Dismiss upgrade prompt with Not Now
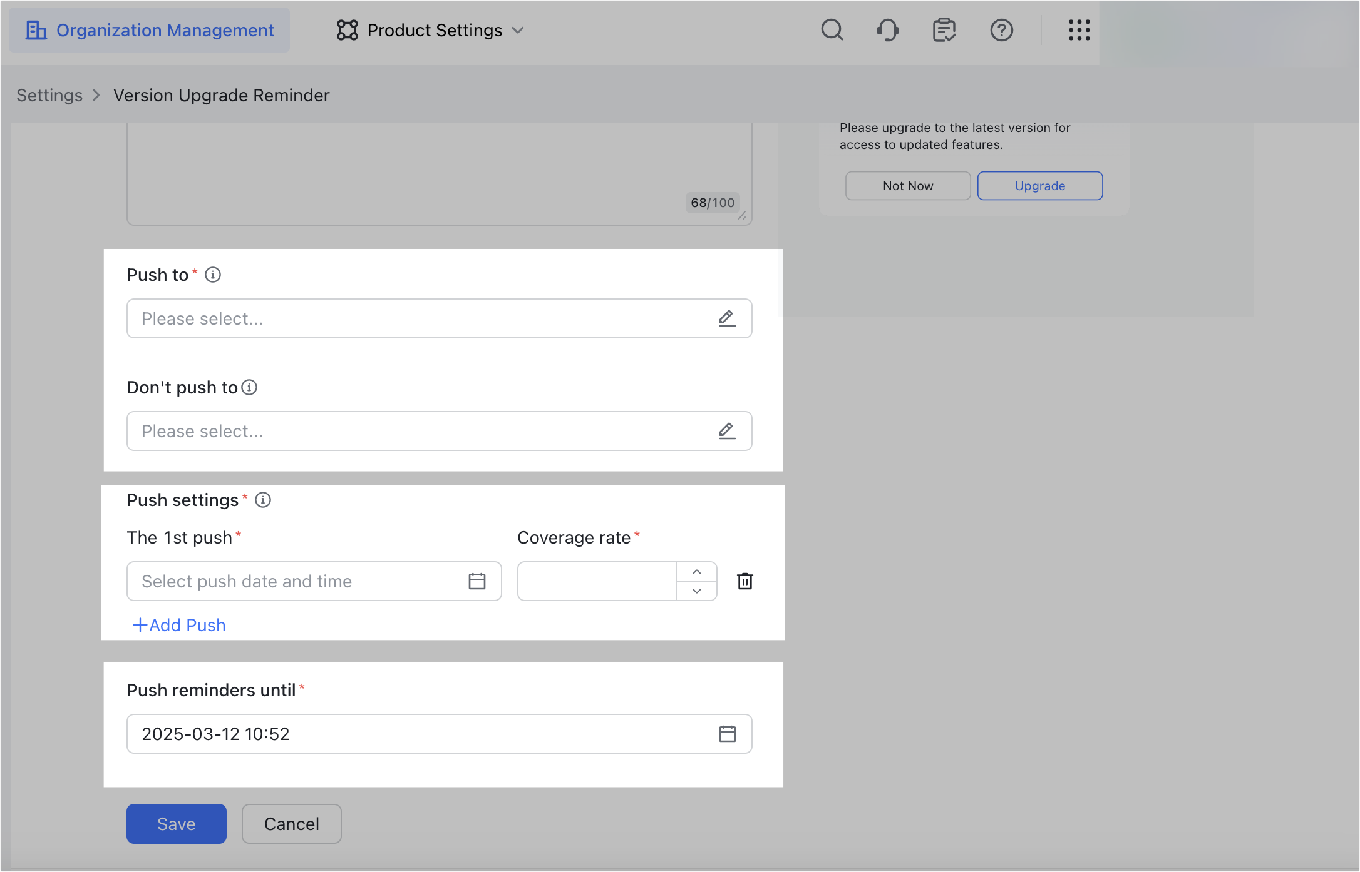The height and width of the screenshot is (872, 1360). point(907,185)
